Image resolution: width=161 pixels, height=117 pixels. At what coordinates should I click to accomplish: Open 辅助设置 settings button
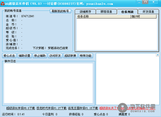click(24, 56)
